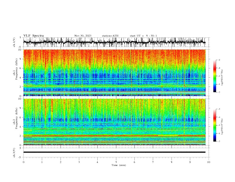Click the "Time (min)" axis label
This screenshot has height=182, width=235.
pyautogui.click(x=119, y=165)
